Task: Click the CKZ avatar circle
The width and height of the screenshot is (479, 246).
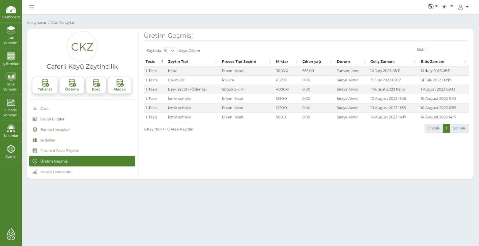Action: click(x=82, y=46)
